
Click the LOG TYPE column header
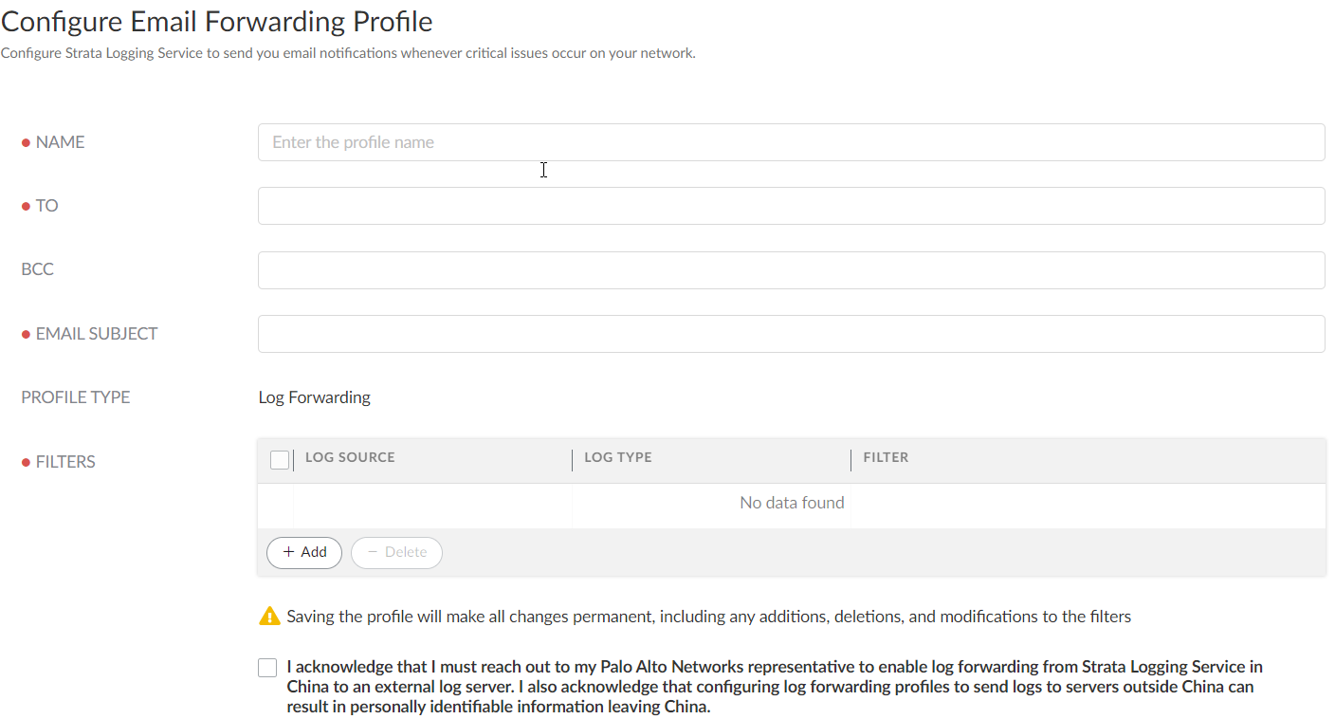click(x=618, y=457)
